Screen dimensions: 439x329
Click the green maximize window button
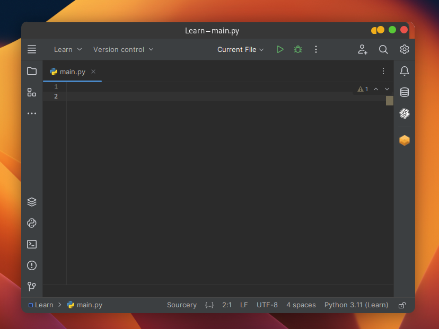point(392,30)
